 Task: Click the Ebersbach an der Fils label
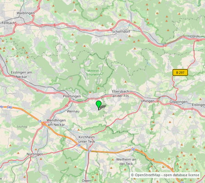coord(121,94)
